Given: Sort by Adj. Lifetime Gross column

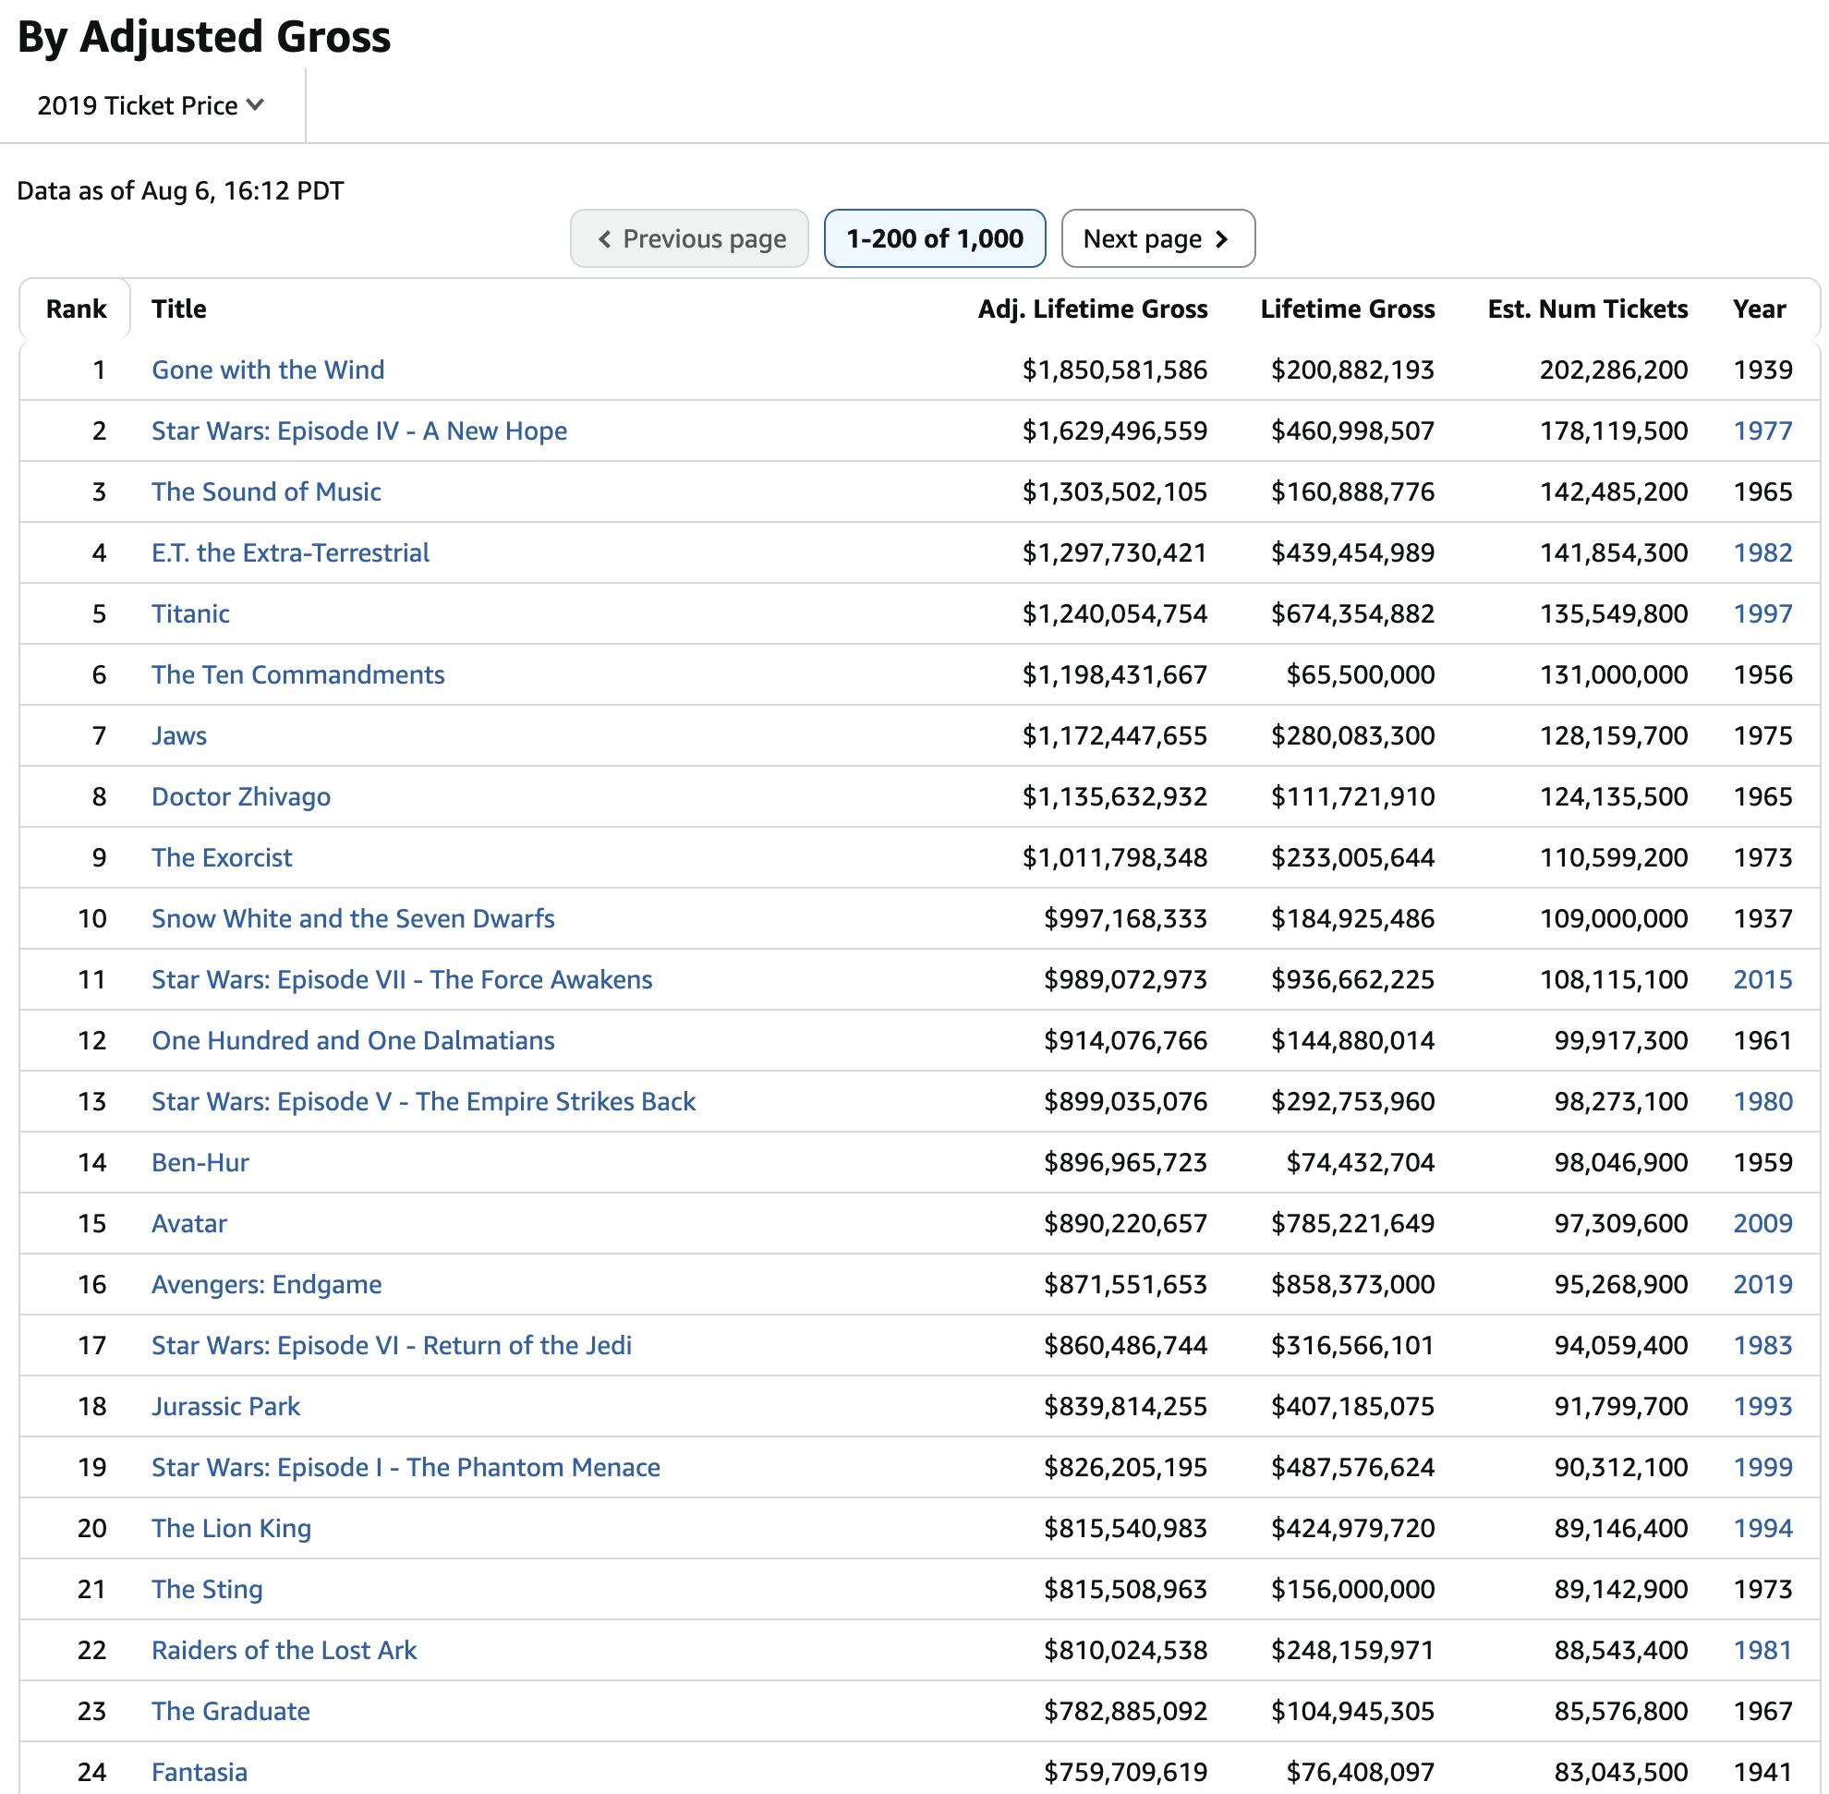Looking at the screenshot, I should (1093, 309).
